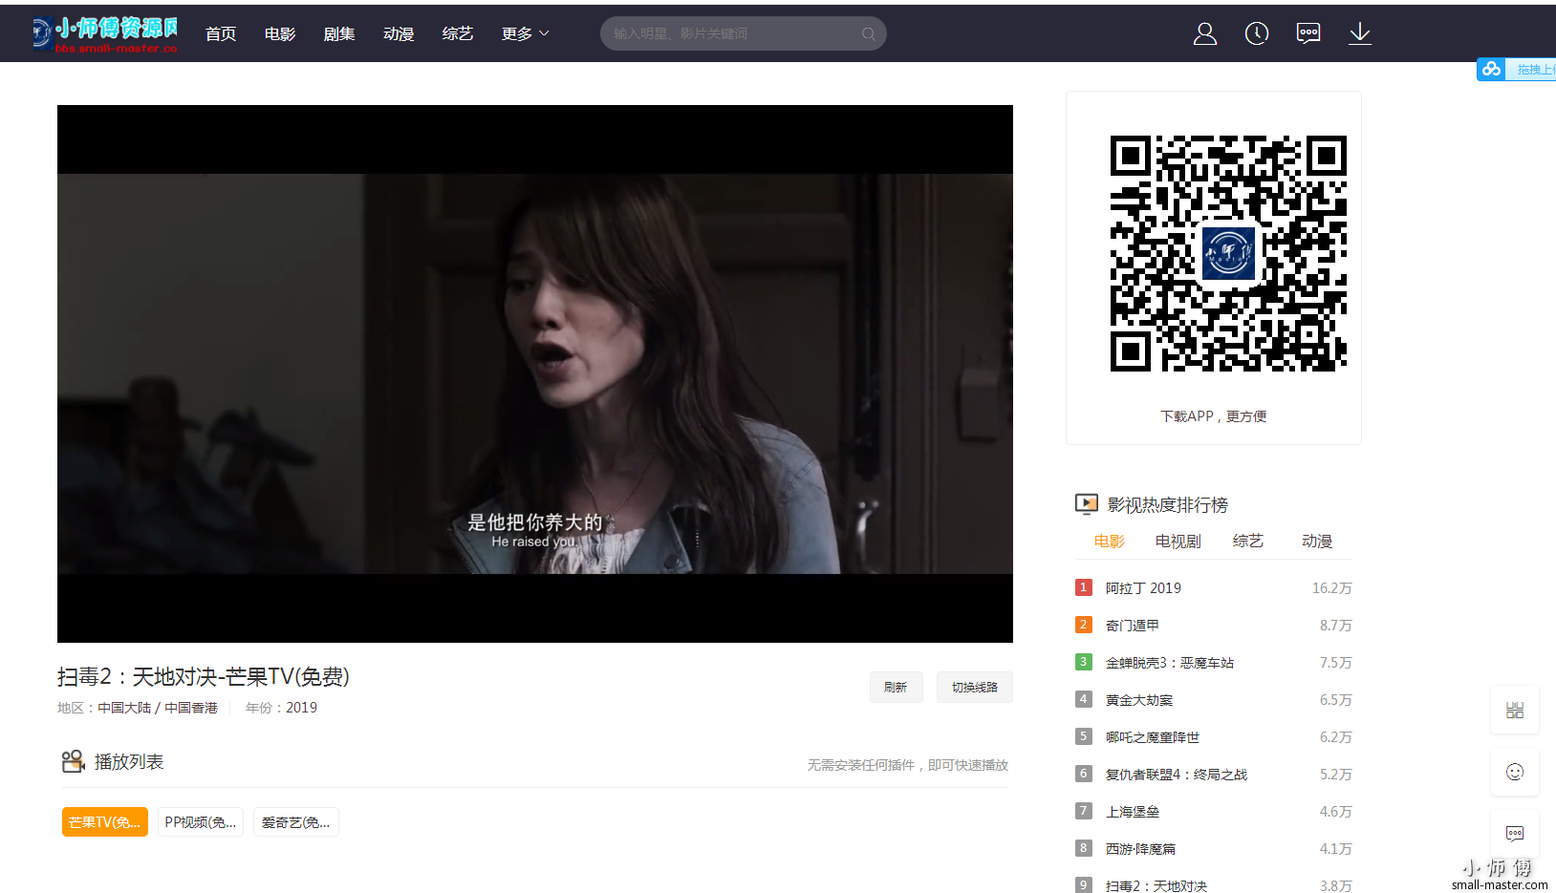This screenshot has width=1556, height=893.
Task: Switch ranking to 电视剧 tab
Action: [x=1178, y=542]
